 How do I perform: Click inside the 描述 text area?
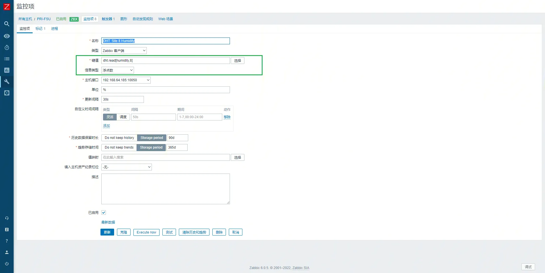(x=165, y=189)
